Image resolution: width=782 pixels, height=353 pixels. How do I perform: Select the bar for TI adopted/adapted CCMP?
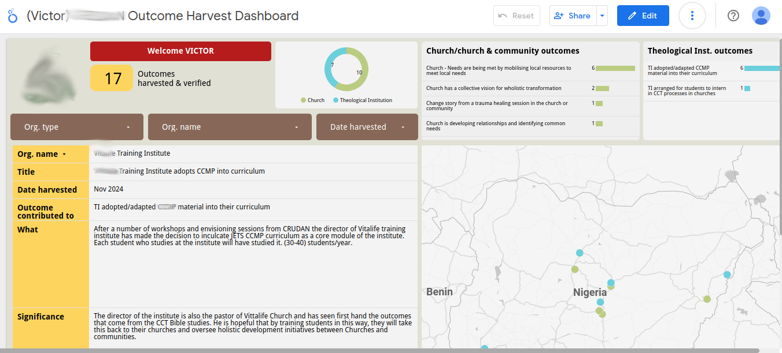click(761, 68)
